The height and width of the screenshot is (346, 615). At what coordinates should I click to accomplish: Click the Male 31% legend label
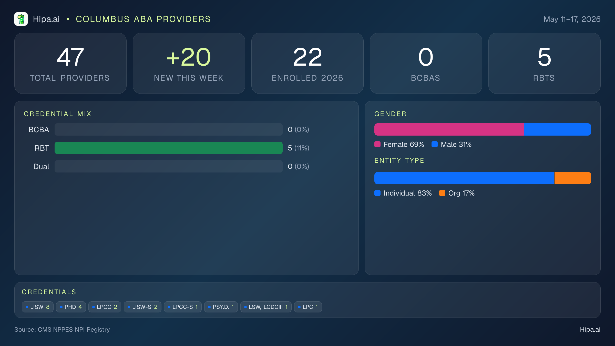[x=456, y=145]
